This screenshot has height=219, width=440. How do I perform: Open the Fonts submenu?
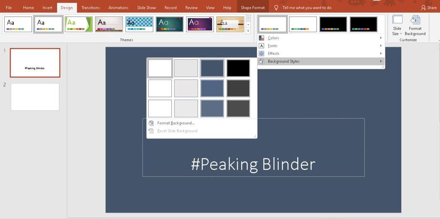click(x=321, y=46)
